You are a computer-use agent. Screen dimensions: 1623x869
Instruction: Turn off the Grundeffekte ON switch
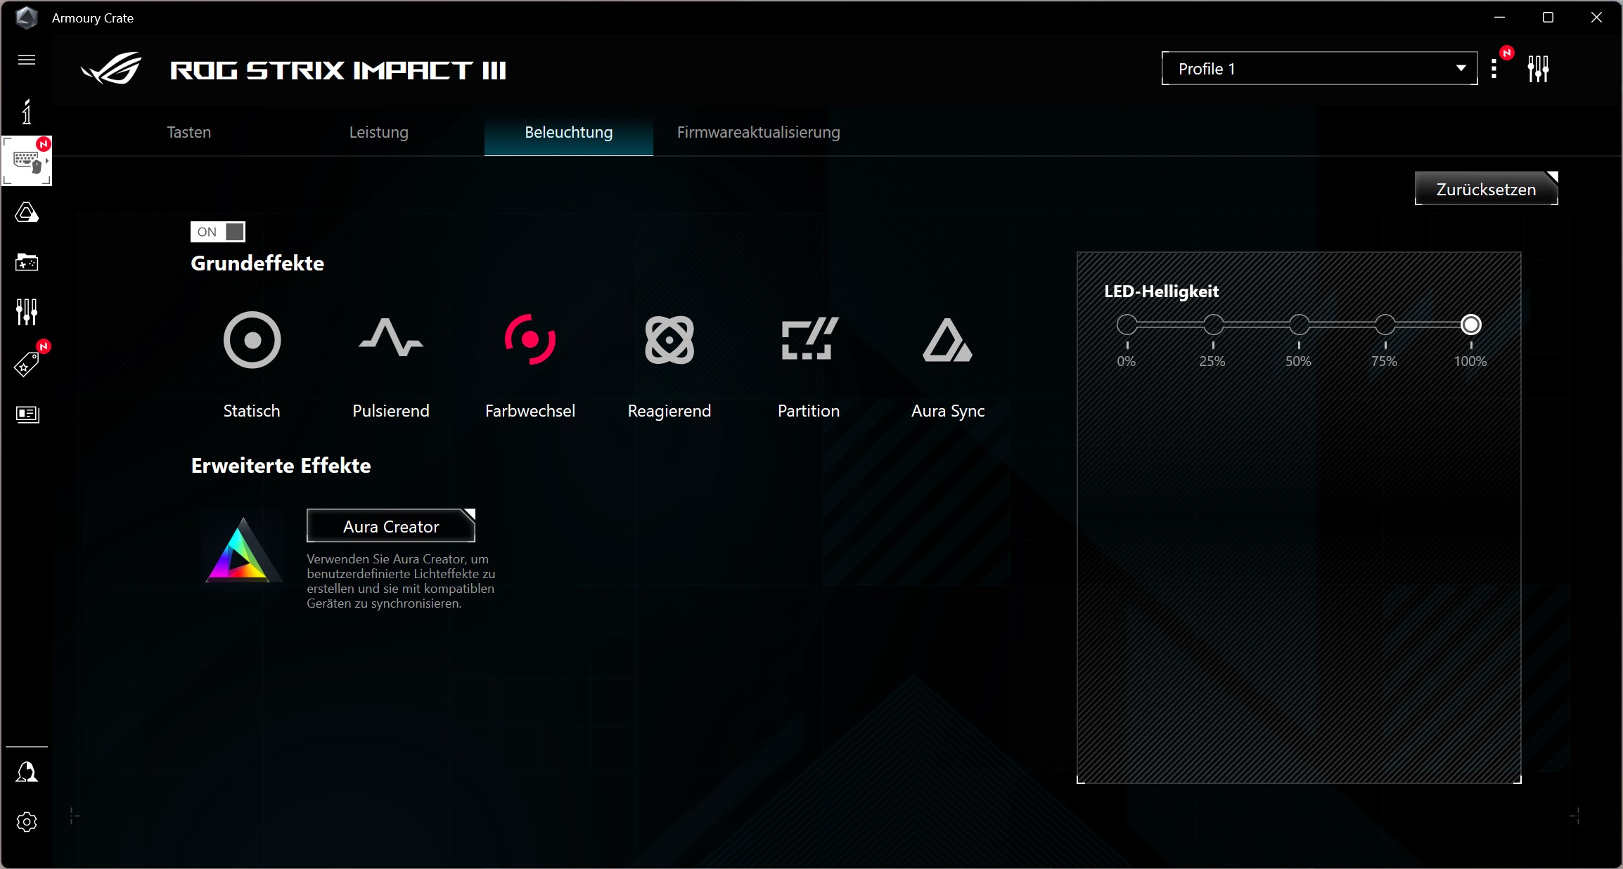(x=217, y=232)
